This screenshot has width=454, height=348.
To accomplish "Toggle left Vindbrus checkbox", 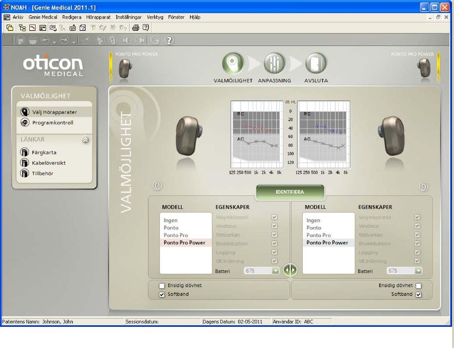I will pyautogui.click(x=274, y=226).
